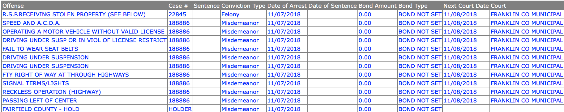
Task: Open Driving Under Susp or Viol of License Restrict
Action: coord(84,40)
